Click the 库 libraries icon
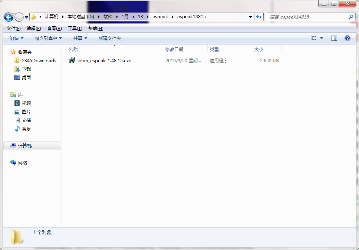 [13, 94]
